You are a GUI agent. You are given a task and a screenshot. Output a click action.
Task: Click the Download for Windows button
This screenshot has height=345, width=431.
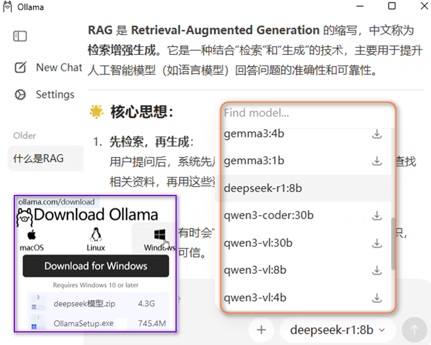coord(96,266)
